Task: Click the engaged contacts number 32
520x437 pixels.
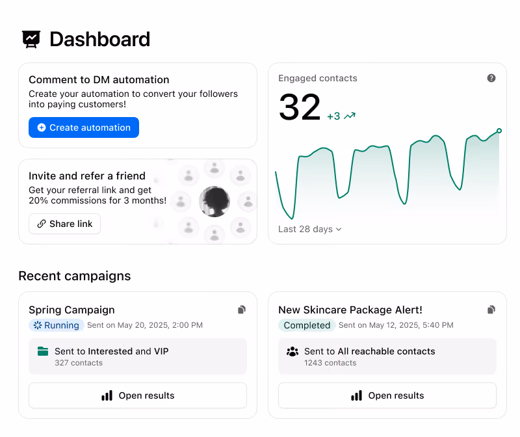Action: click(x=300, y=107)
